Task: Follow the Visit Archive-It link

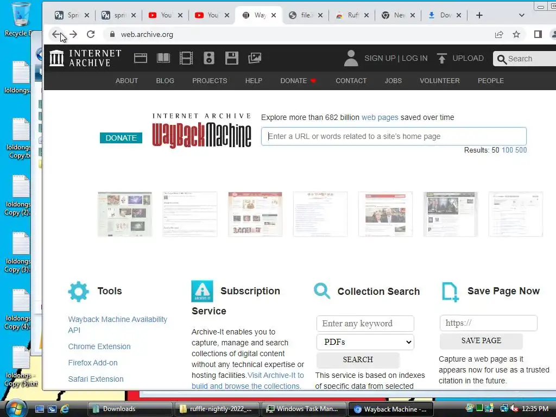Action: [248, 381]
